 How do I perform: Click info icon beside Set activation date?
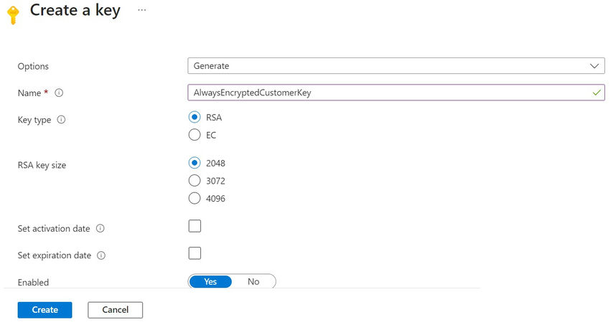pyautogui.click(x=100, y=229)
